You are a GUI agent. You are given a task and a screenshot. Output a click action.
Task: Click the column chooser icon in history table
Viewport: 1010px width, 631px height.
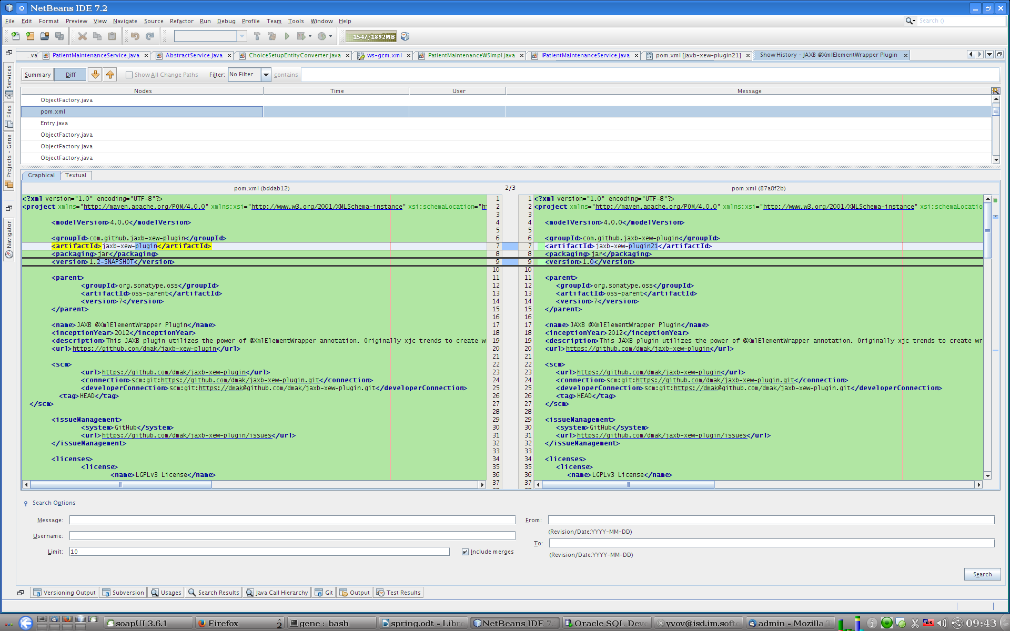click(995, 91)
